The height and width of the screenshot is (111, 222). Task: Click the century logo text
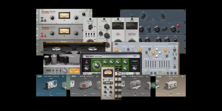coord(132,34)
